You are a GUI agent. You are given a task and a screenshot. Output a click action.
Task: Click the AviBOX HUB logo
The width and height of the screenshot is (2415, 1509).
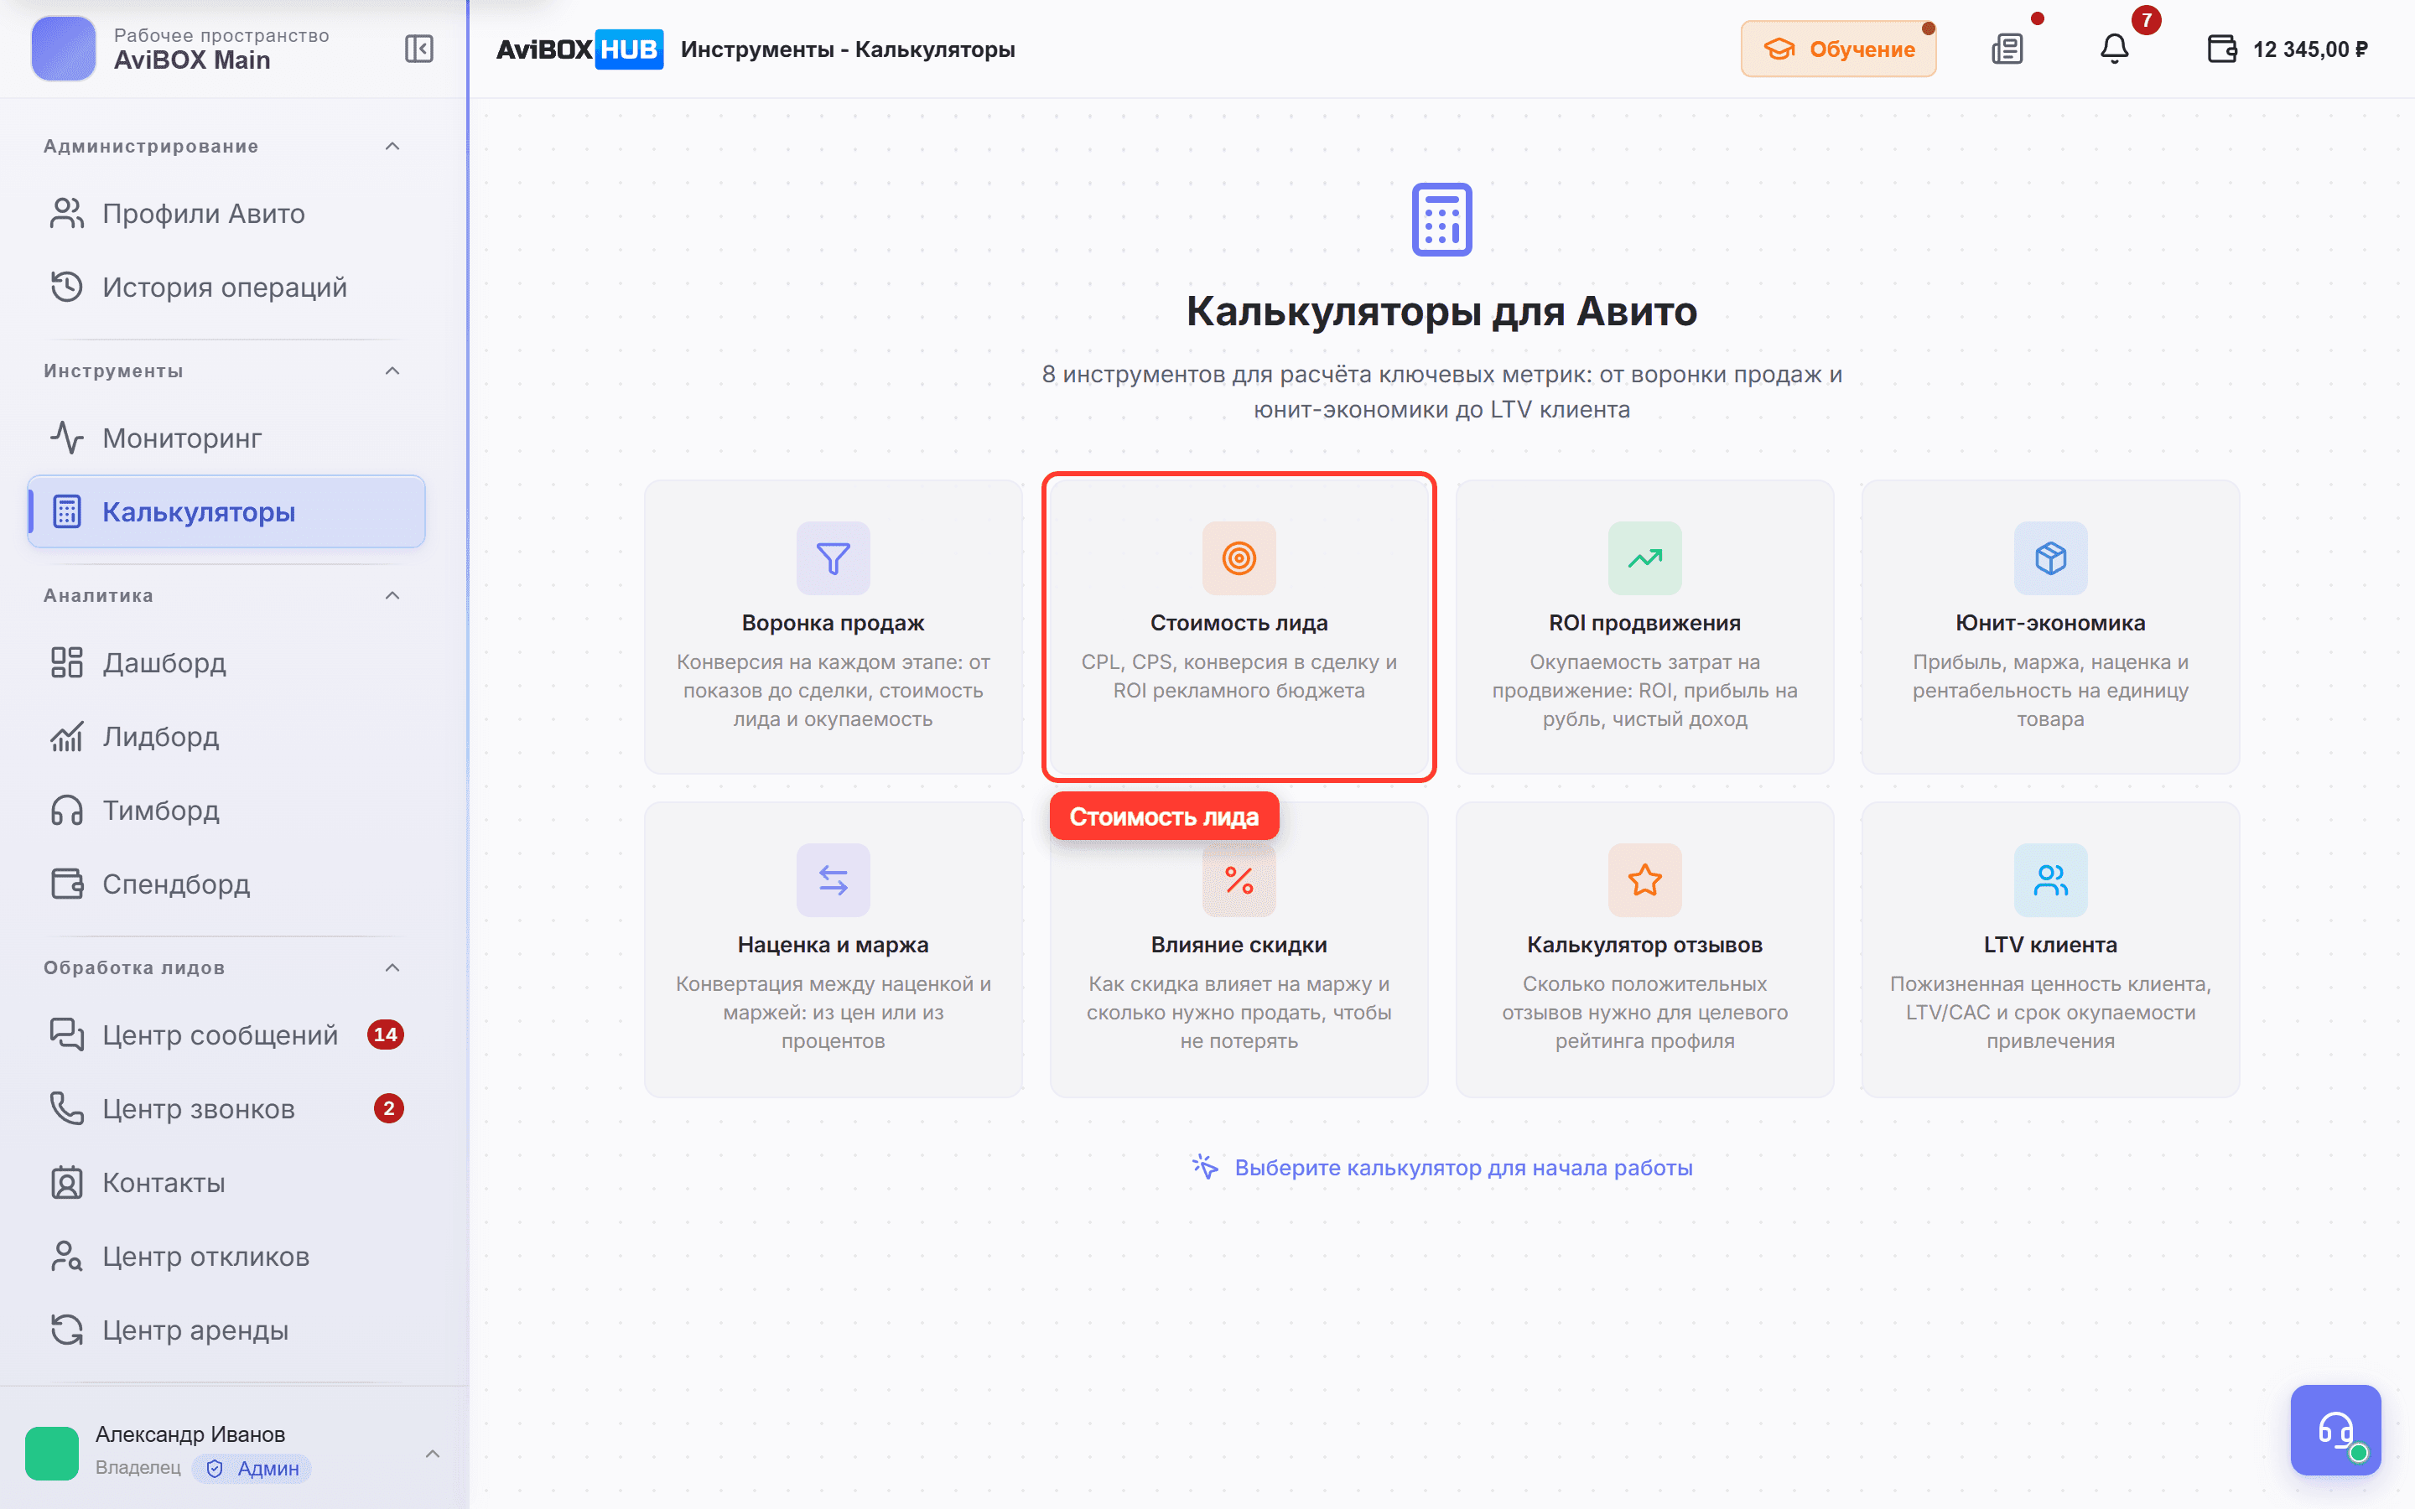click(579, 49)
